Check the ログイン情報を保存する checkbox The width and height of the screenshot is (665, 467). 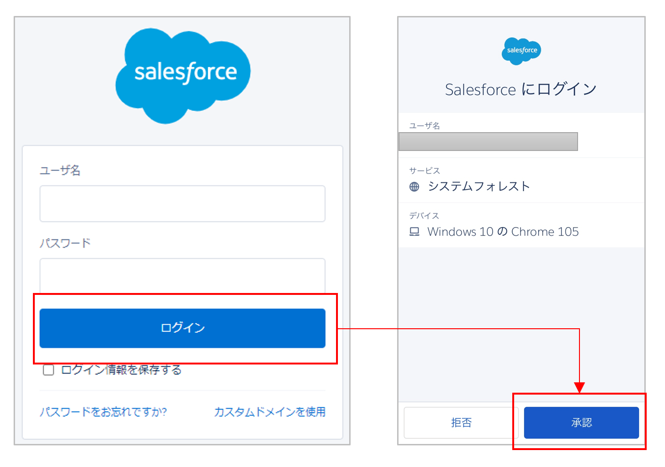tap(48, 370)
